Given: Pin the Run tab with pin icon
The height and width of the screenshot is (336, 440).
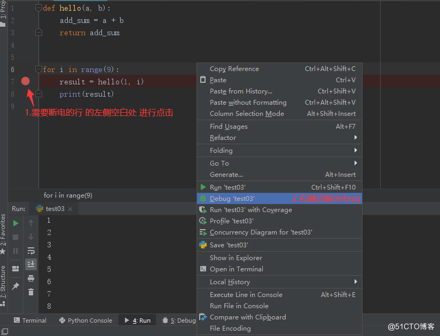Looking at the screenshot, I should pyautogui.click(x=15, y=286).
